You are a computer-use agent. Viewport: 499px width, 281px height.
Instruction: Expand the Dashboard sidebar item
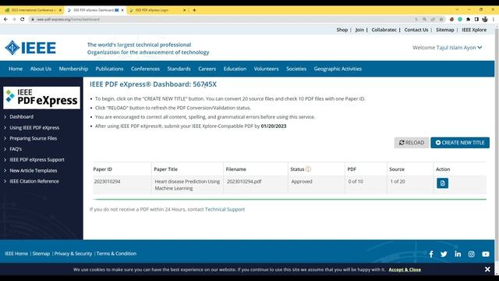click(x=21, y=116)
